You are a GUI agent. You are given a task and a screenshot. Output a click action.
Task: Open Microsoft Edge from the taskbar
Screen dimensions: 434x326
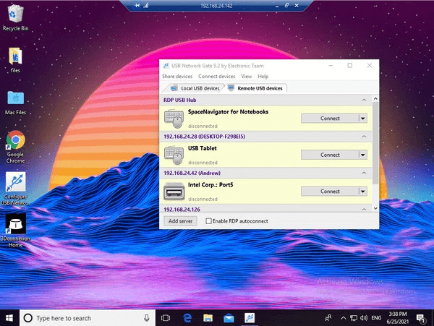point(186,317)
